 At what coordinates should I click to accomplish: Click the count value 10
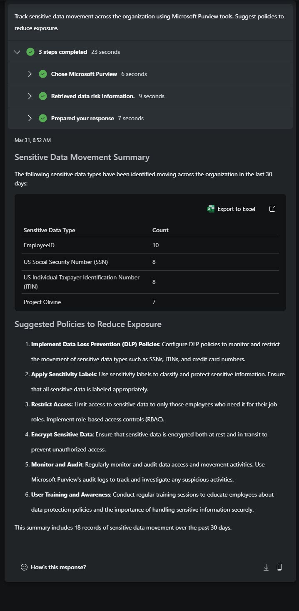155,245
